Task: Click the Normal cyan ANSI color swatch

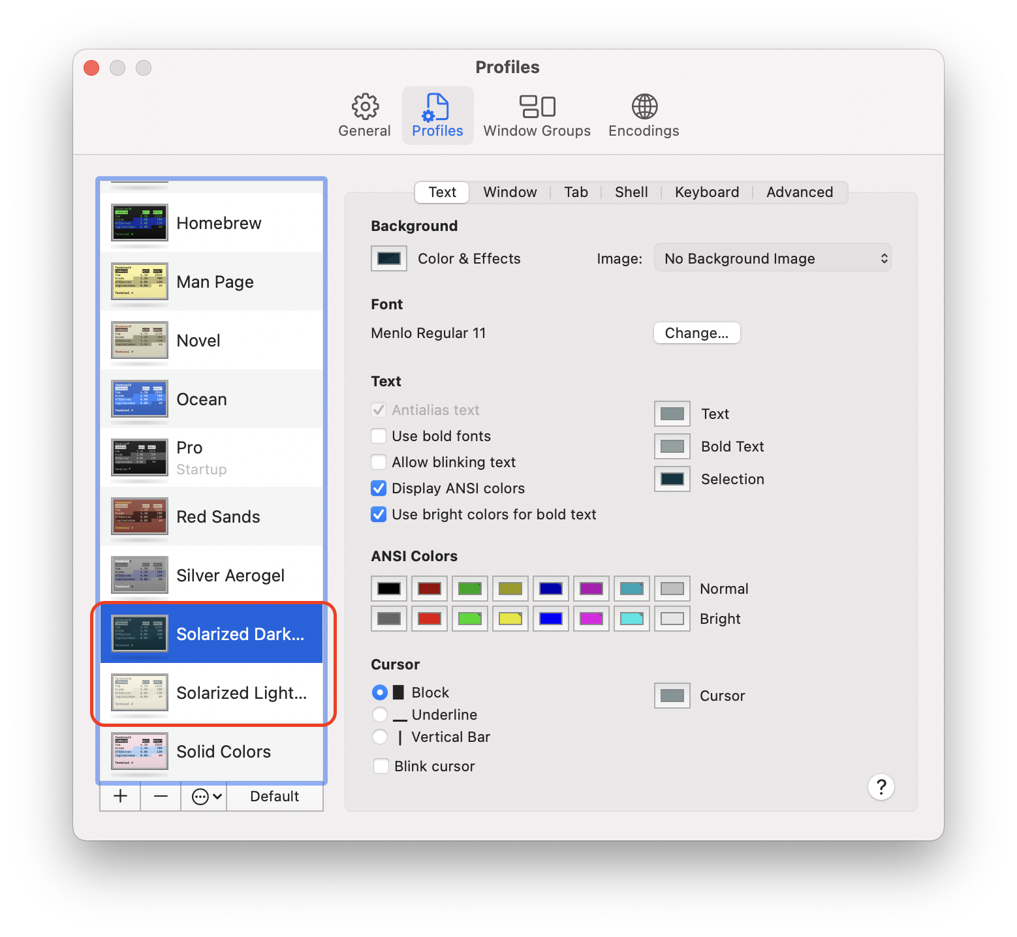Action: pyautogui.click(x=632, y=589)
